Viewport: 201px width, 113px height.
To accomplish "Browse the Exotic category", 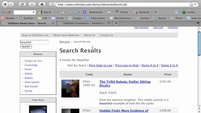I will pyautogui.click(x=28, y=69).
